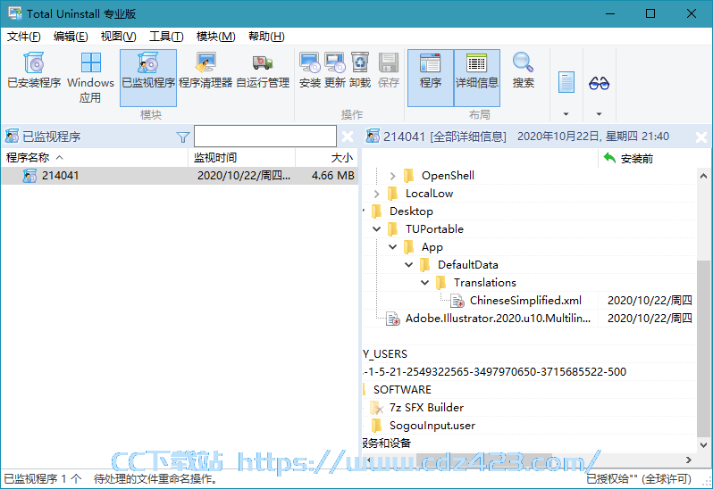713x489 pixels.
Task: Open the Program Cleaner (程序清理器) module
Action: point(206,70)
